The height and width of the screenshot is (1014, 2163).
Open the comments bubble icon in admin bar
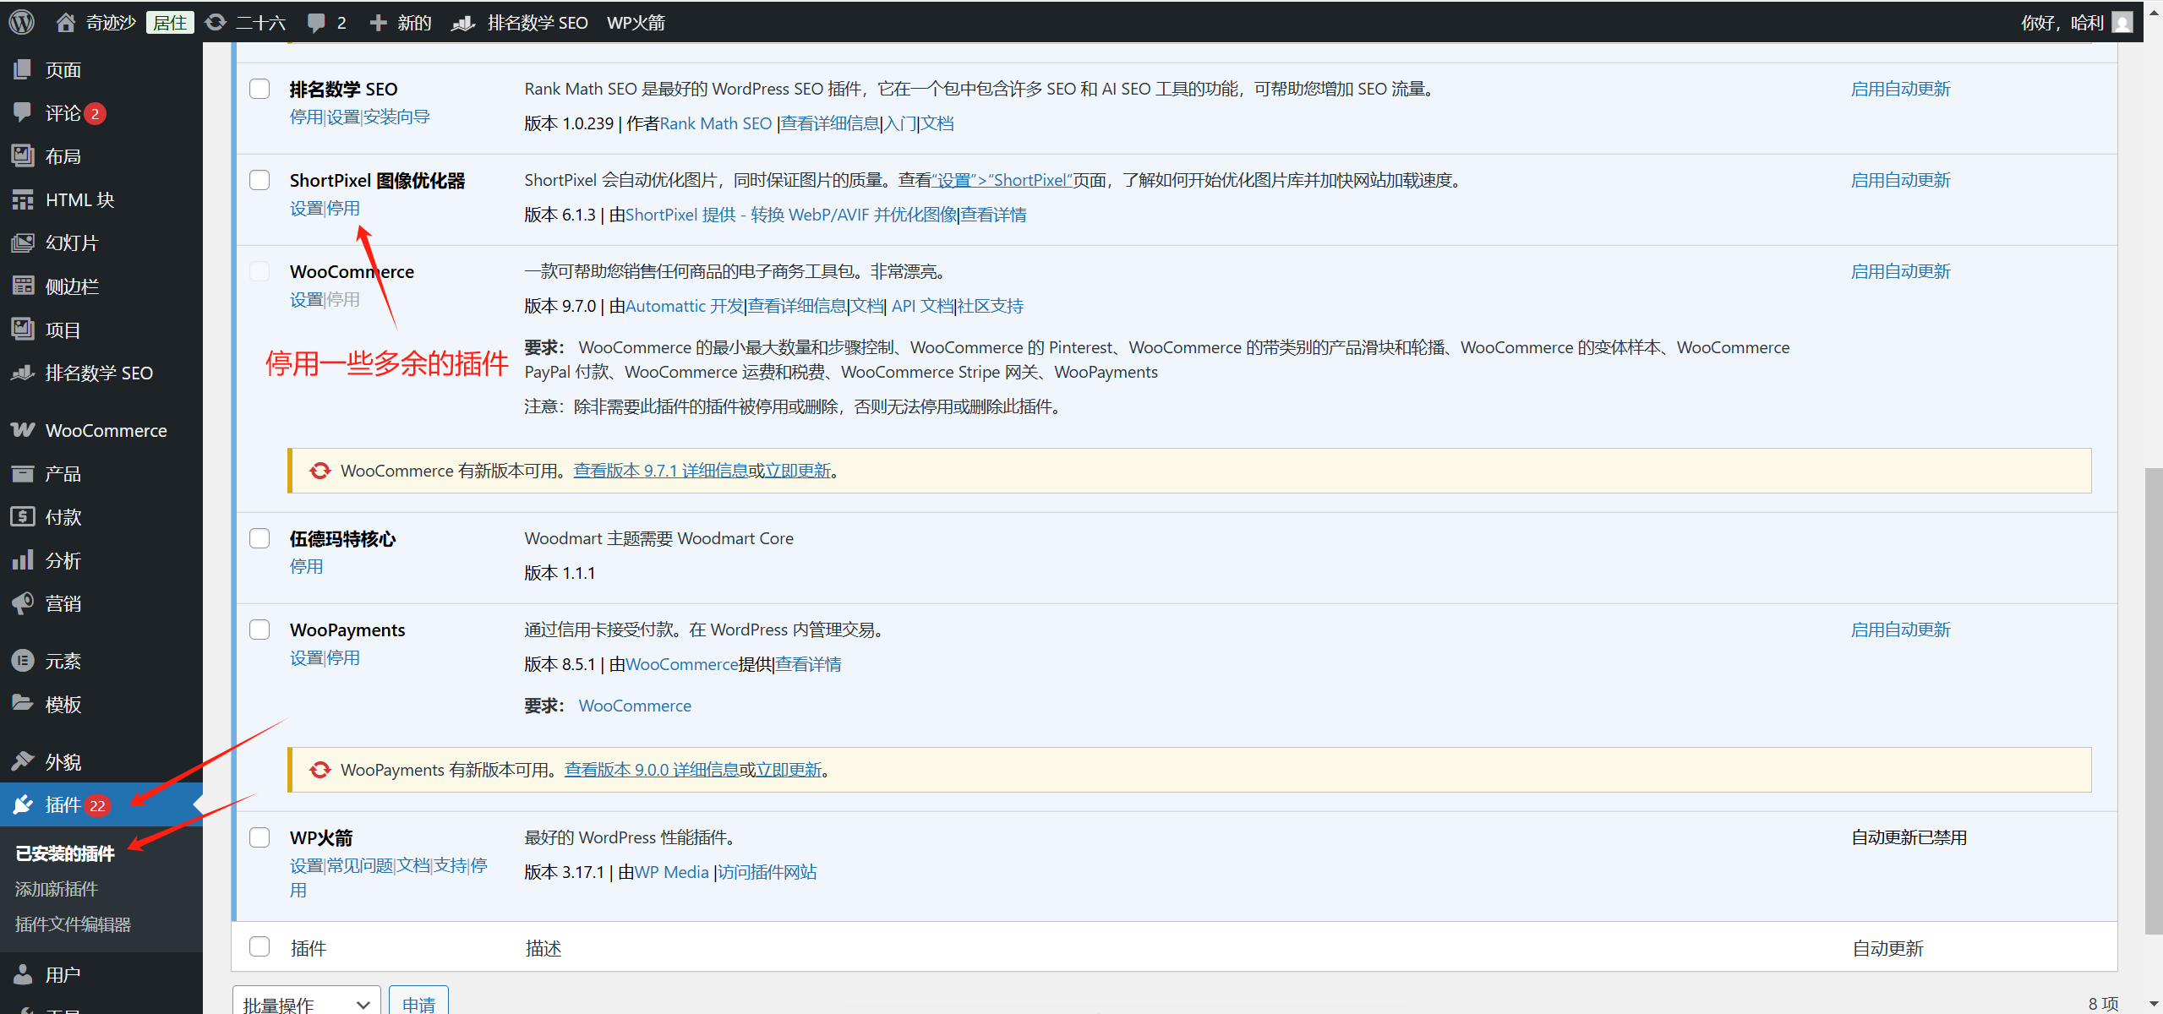pos(317,22)
